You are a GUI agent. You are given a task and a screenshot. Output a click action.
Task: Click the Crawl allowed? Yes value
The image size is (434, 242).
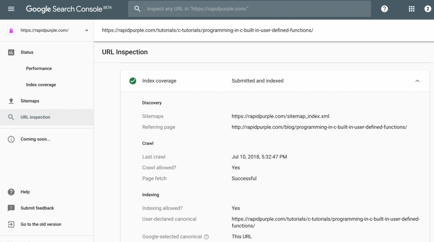click(x=236, y=168)
